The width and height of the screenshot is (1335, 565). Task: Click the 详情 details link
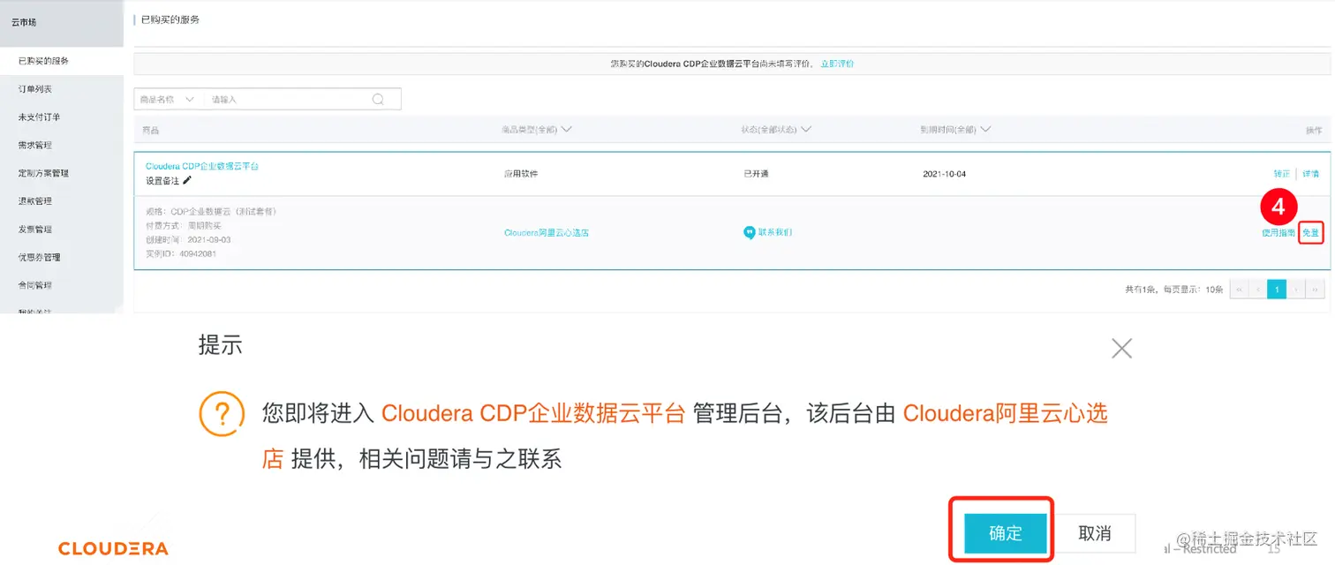coord(1311,174)
